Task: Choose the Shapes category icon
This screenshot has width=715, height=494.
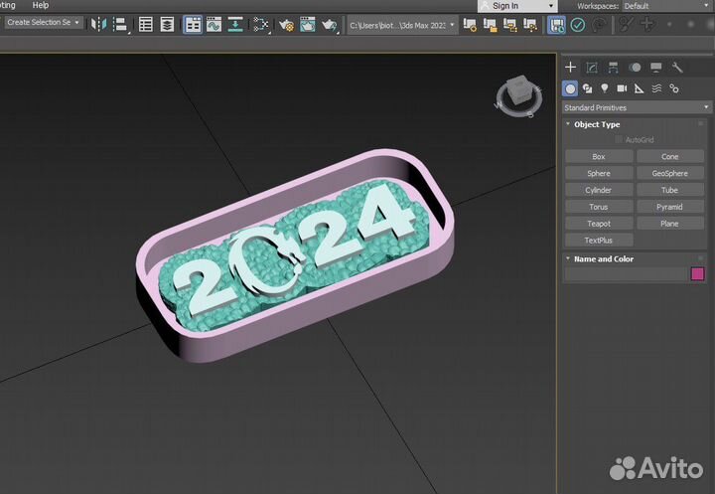Action: 587,88
